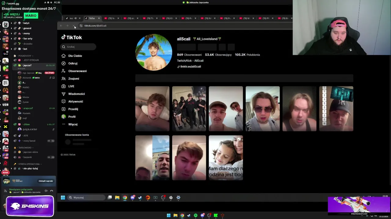The width and height of the screenshot is (391, 219).
Task: Open Znajomi in the sidebar
Action: (x=74, y=79)
